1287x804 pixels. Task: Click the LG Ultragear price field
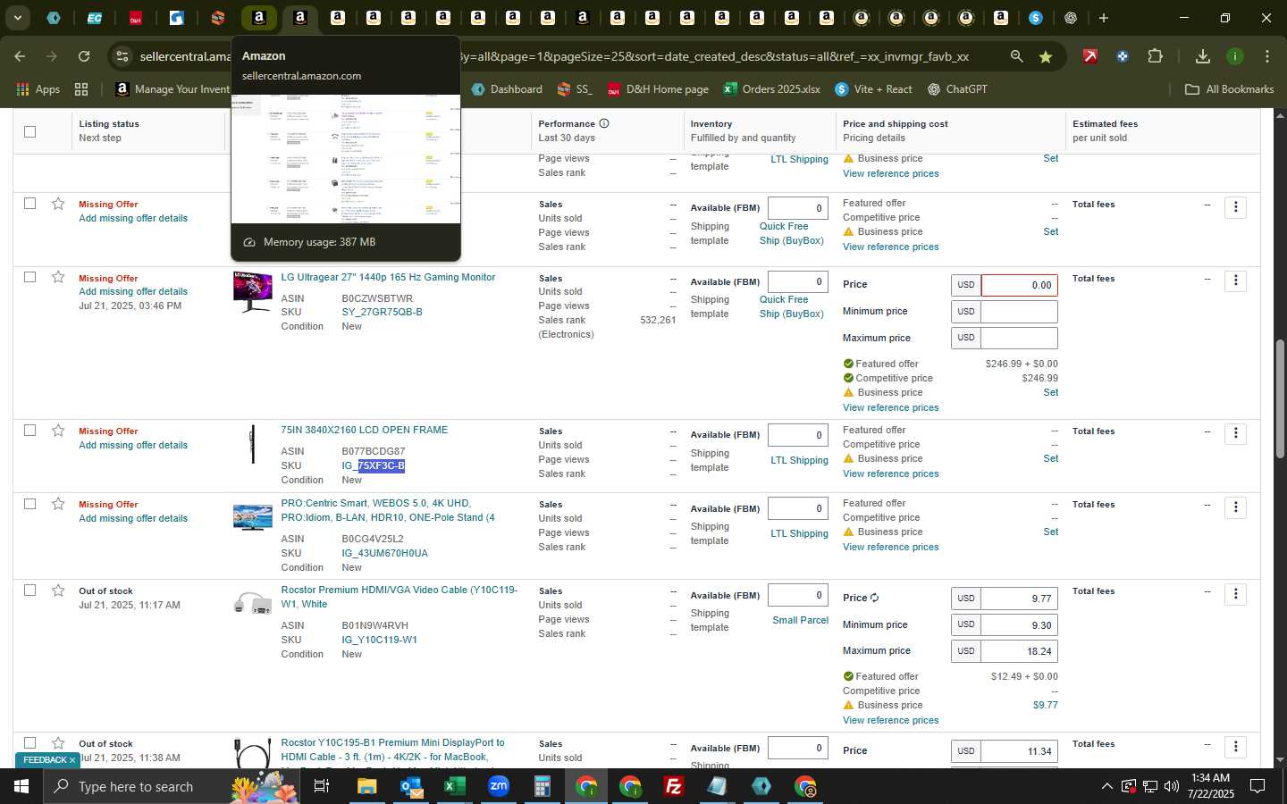click(1019, 285)
